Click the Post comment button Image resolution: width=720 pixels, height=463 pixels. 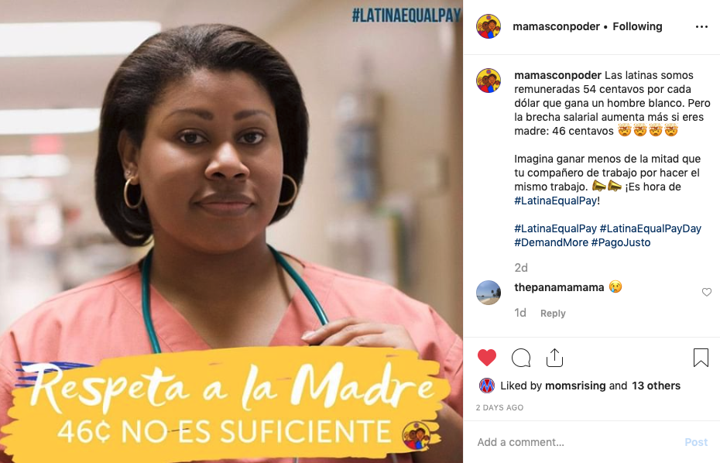(x=696, y=442)
